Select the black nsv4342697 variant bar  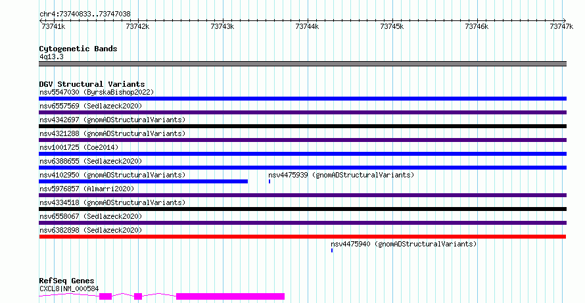click(x=302, y=126)
